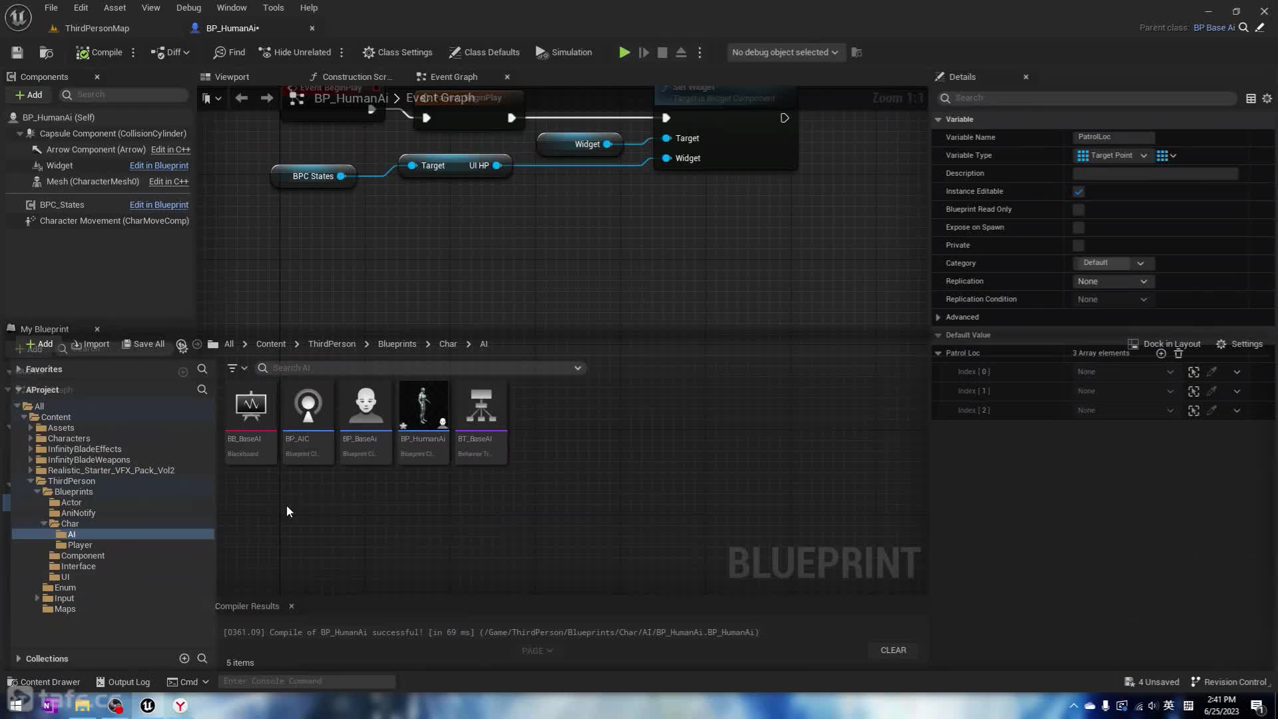Open the Replication None dropdown
Viewport: 1278px width, 719px height.
(1112, 282)
